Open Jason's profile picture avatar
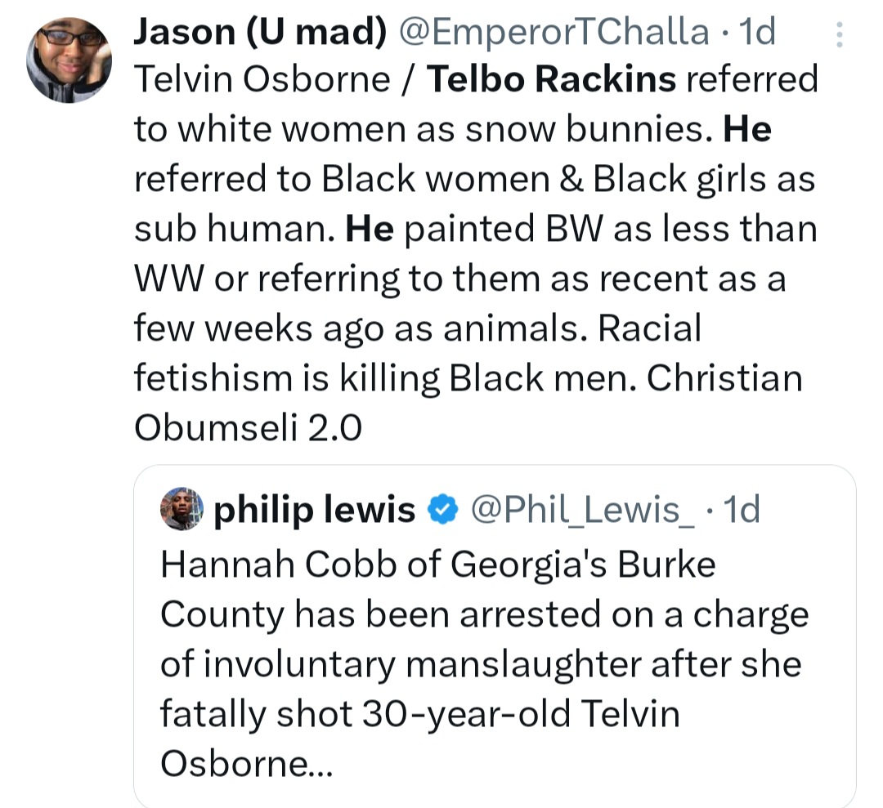Screen dimensions: 883x808 pyautogui.click(x=69, y=59)
